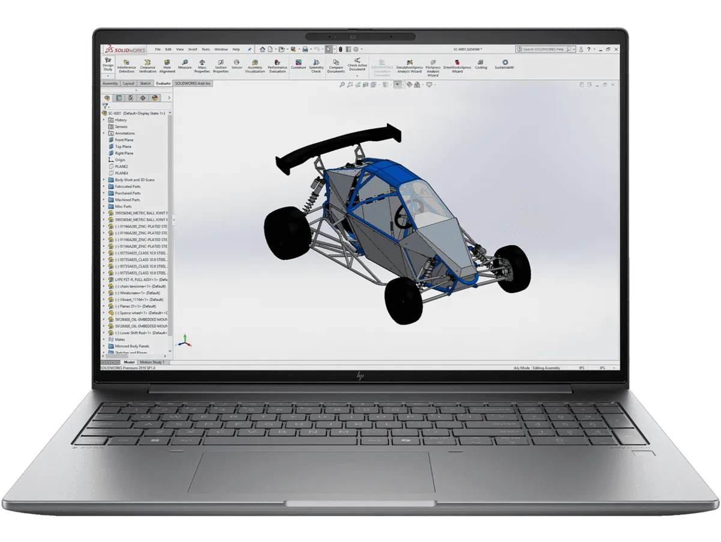Click the Home icon in the toolbar

coord(263,49)
